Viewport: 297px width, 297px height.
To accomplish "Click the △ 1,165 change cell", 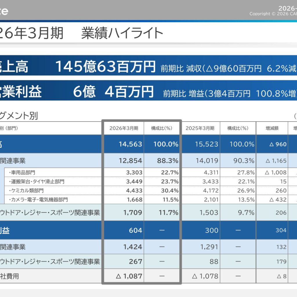I will [x=276, y=161].
